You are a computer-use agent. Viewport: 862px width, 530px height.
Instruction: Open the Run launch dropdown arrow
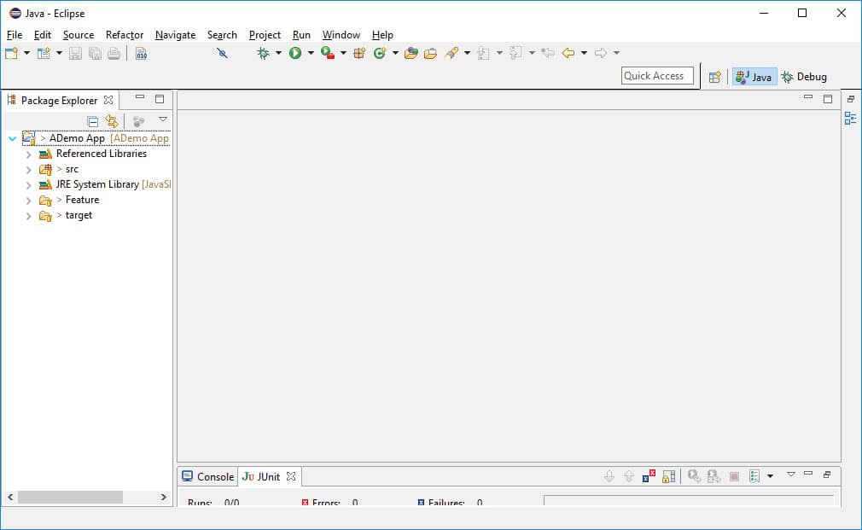click(x=311, y=53)
